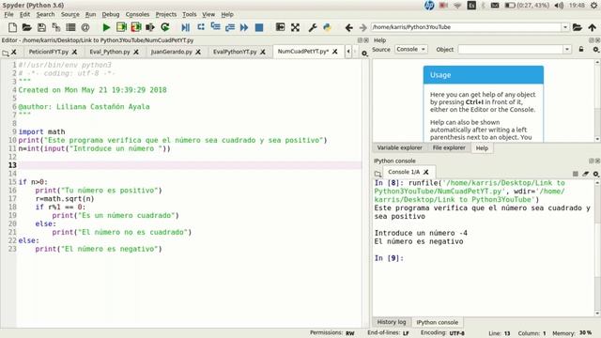Switch to the Variable explorer tab
The width and height of the screenshot is (601, 338).
coord(399,147)
